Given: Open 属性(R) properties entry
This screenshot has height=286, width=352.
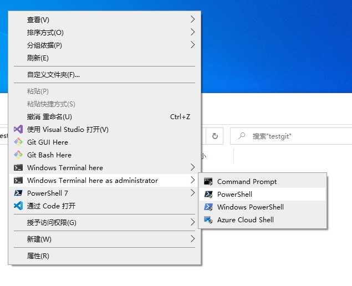Looking at the screenshot, I should coord(104,256).
